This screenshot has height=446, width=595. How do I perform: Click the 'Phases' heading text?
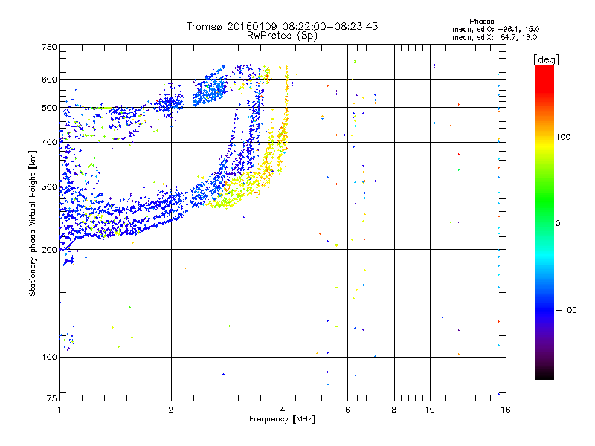click(x=481, y=22)
